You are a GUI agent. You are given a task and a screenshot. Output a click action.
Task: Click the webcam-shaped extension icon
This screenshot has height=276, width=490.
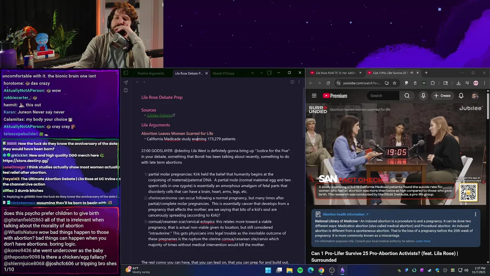point(407,83)
